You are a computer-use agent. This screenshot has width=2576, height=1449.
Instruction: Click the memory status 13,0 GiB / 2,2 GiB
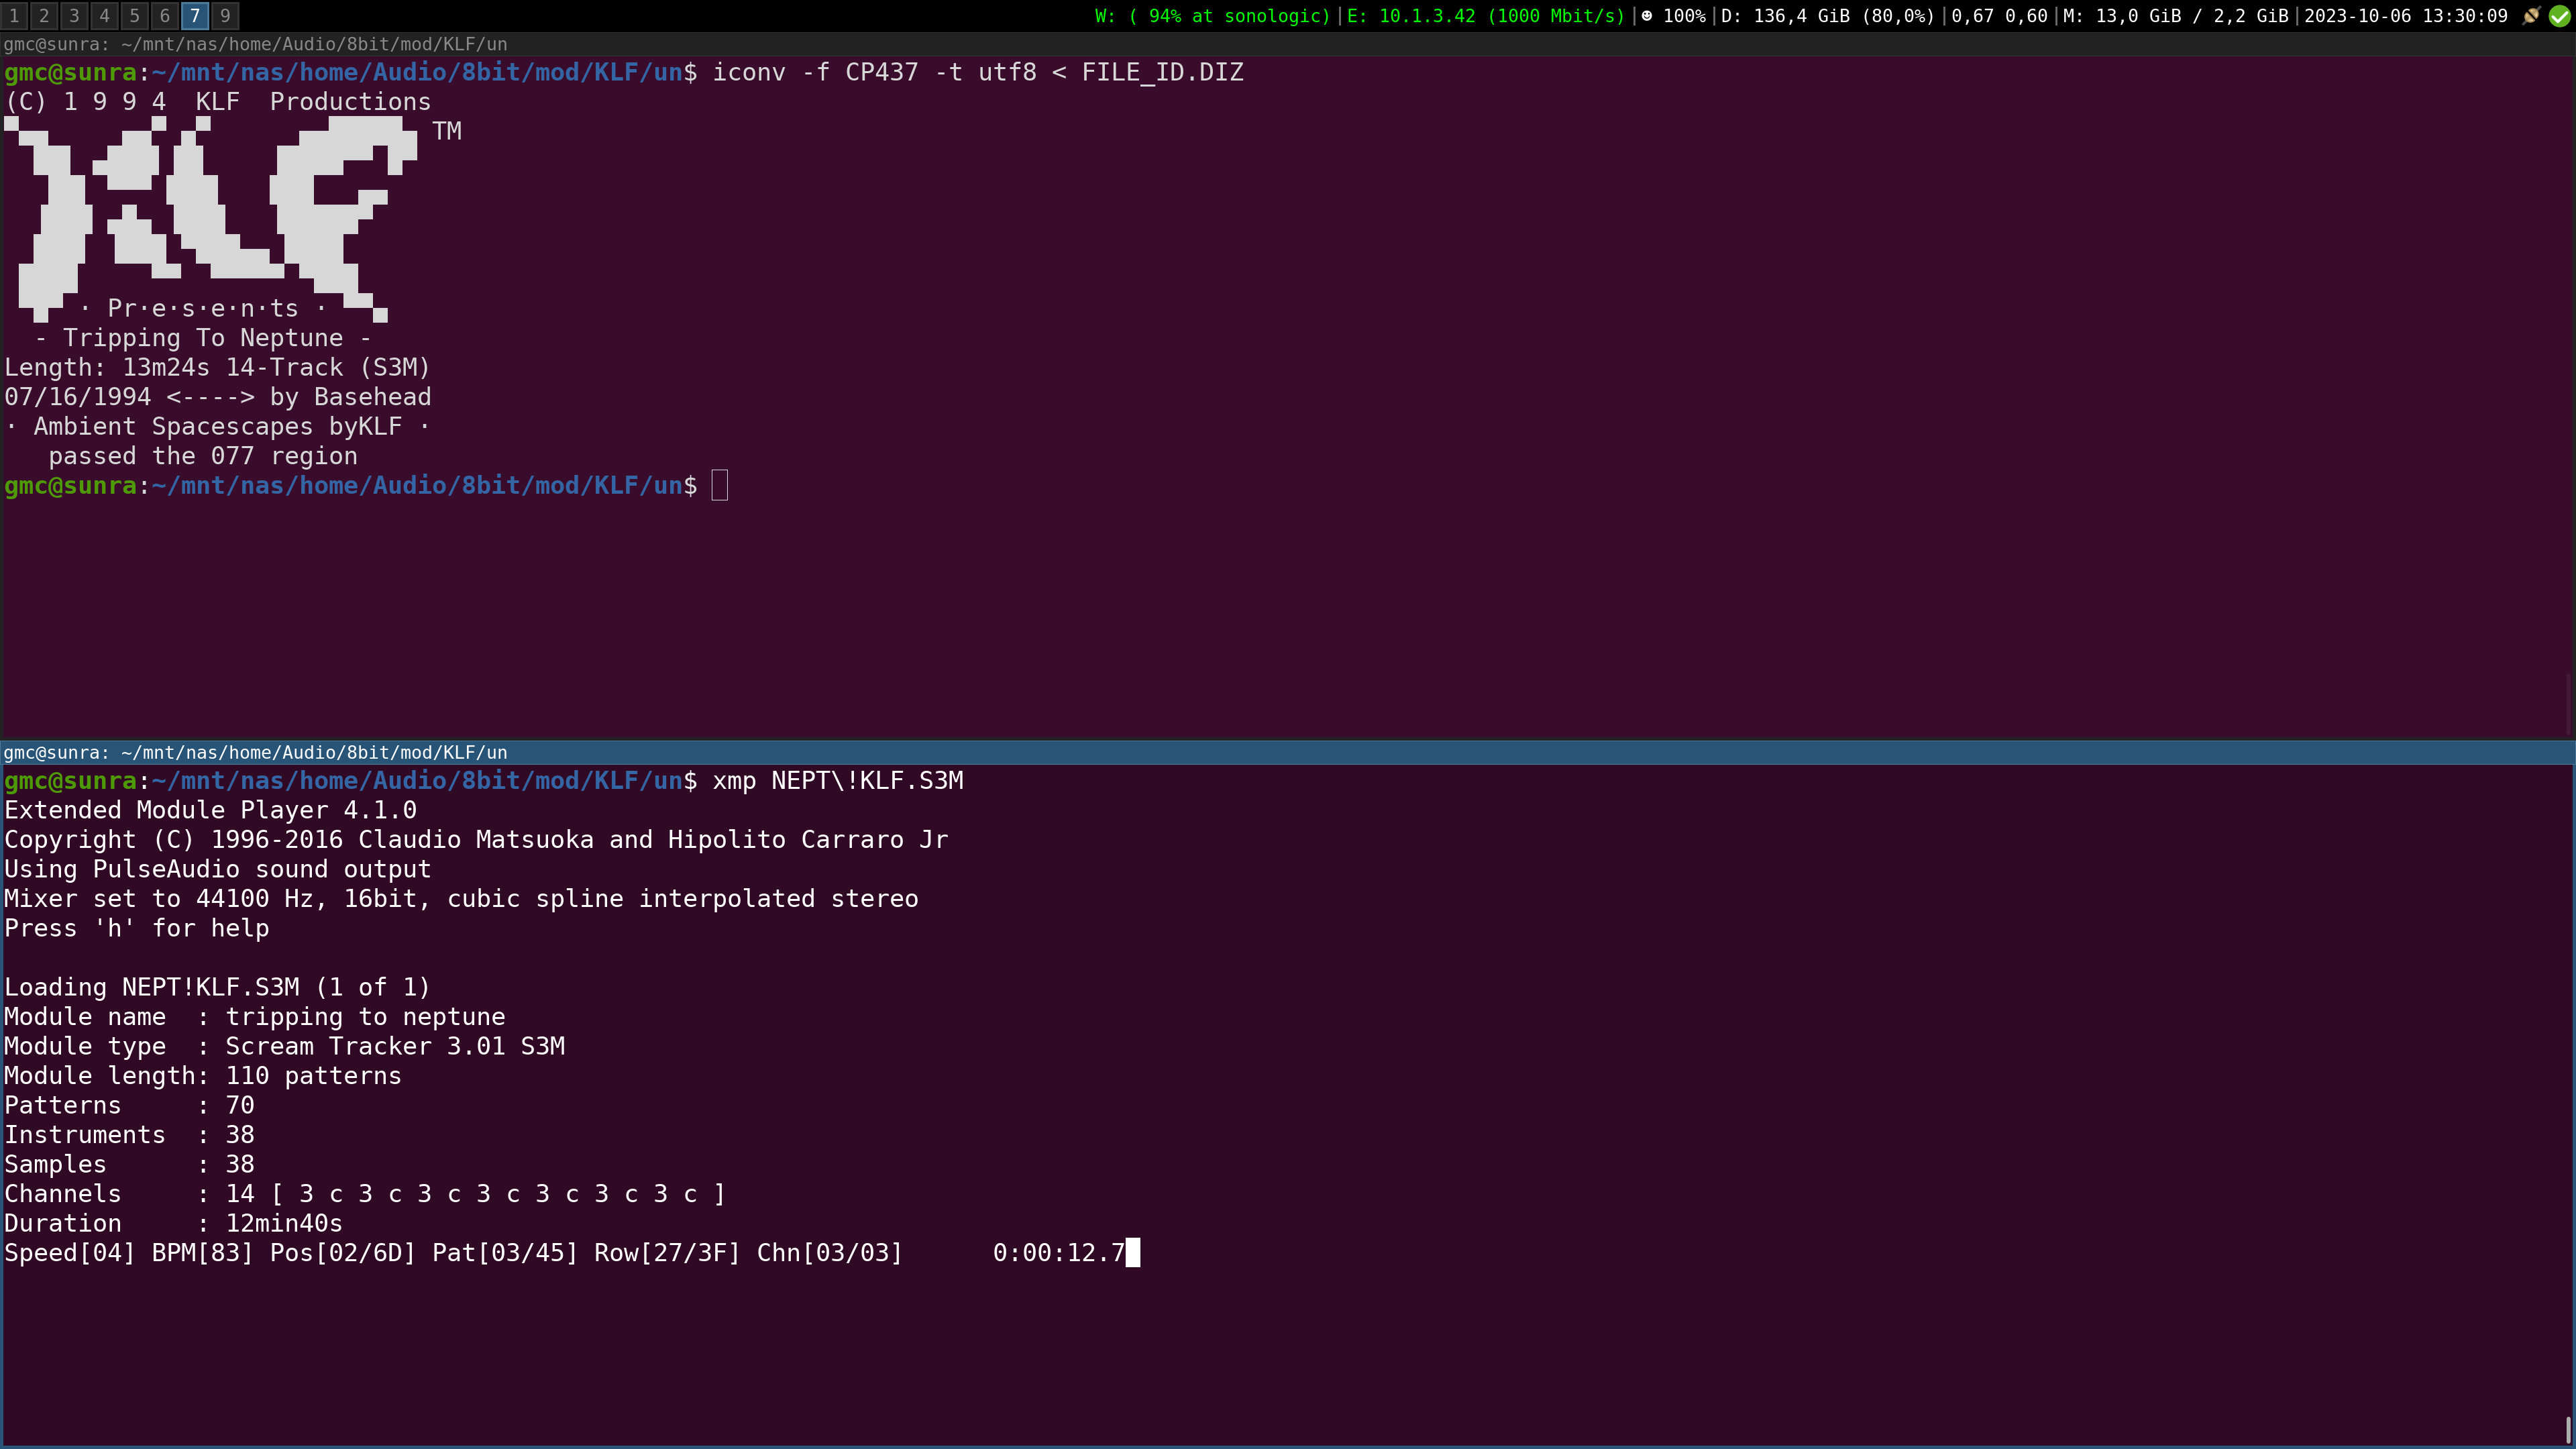[x=2176, y=16]
